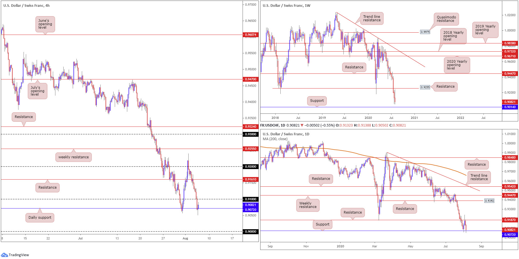Click the 0.94470 label on the daily chart
The height and width of the screenshot is (259, 519).
click(x=510, y=195)
